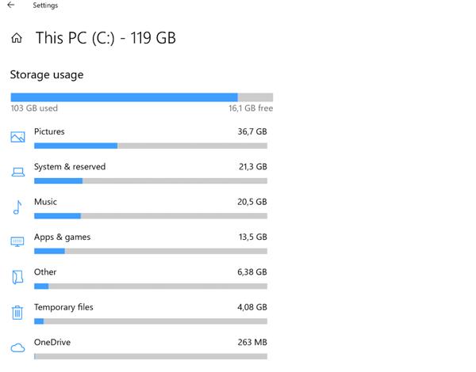Screen dimensions: 476x372
Task: Click the home icon beside This PC
Action: 17,38
